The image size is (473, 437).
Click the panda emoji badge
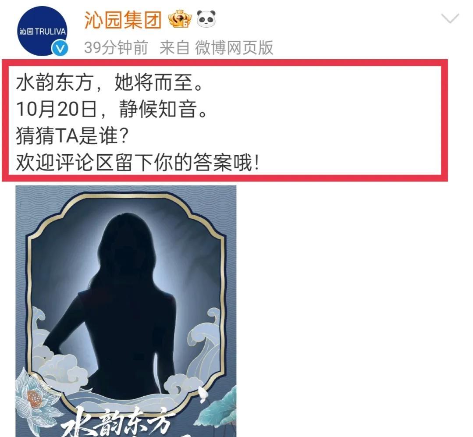click(206, 19)
